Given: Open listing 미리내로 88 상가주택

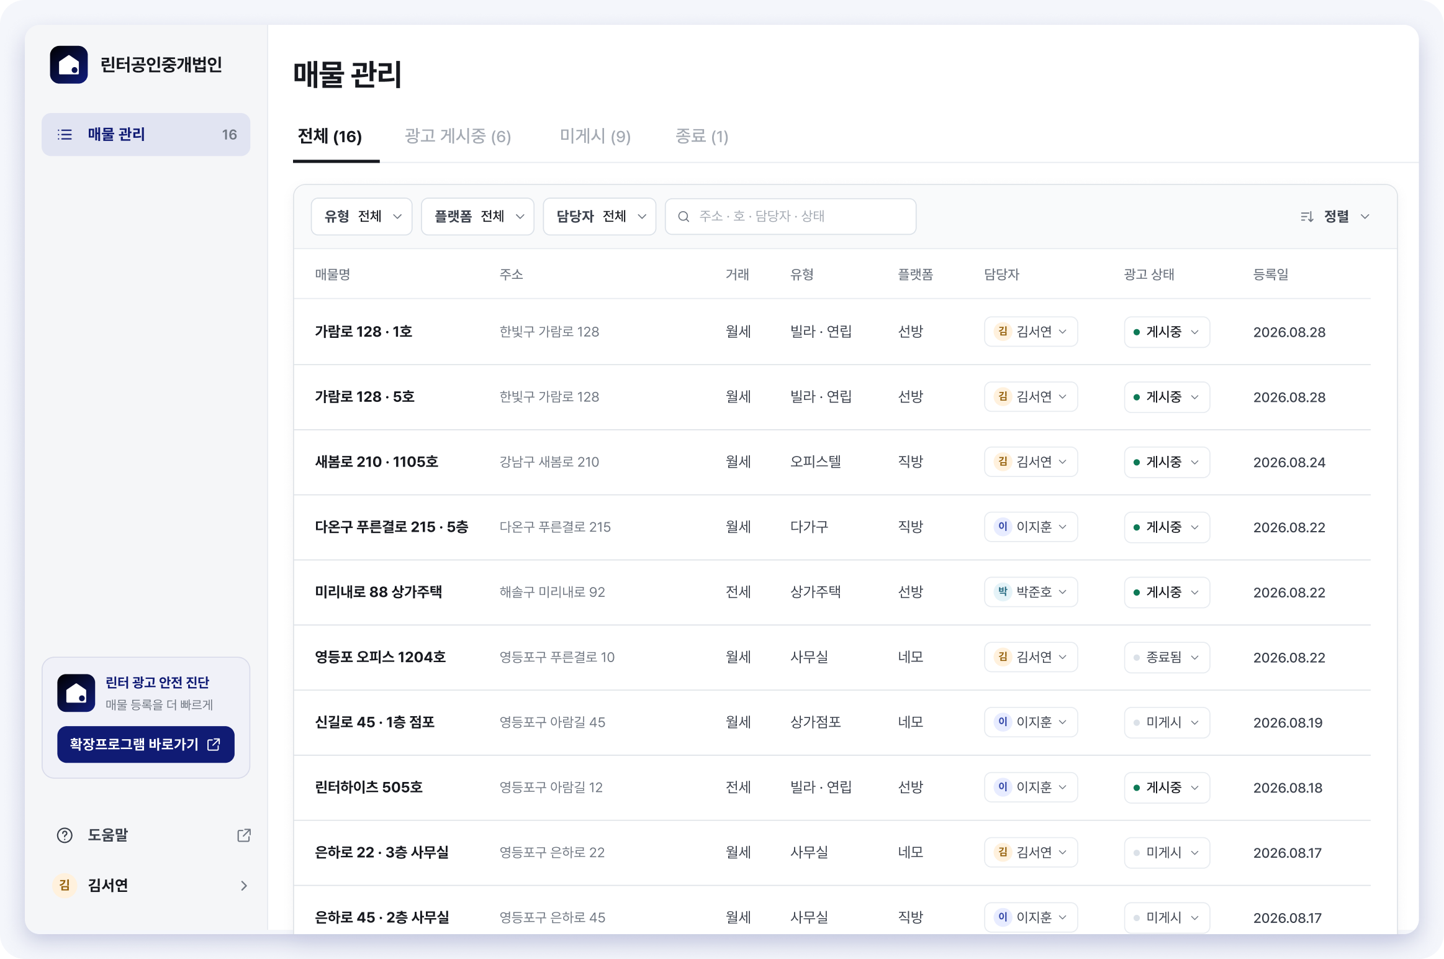Looking at the screenshot, I should [x=379, y=592].
